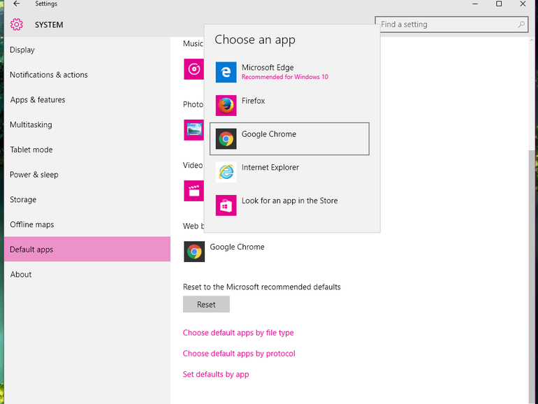Screen dimensions: 538x404
Task: Click the Google Chrome icon in the Choose an app list
Action: (x=226, y=138)
